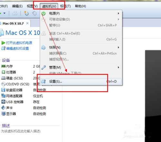This screenshot has height=142, width=161.
Task: Open the 编辑(E) menu
Action: (17, 6)
